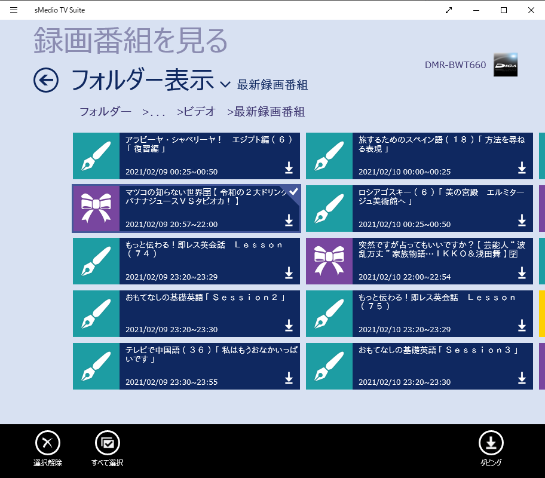Click the フォルダー breadcrumb
Viewport: 545px width, 478px height.
(105, 112)
